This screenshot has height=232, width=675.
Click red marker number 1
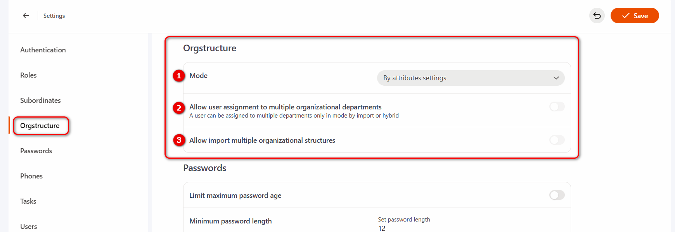click(x=179, y=76)
